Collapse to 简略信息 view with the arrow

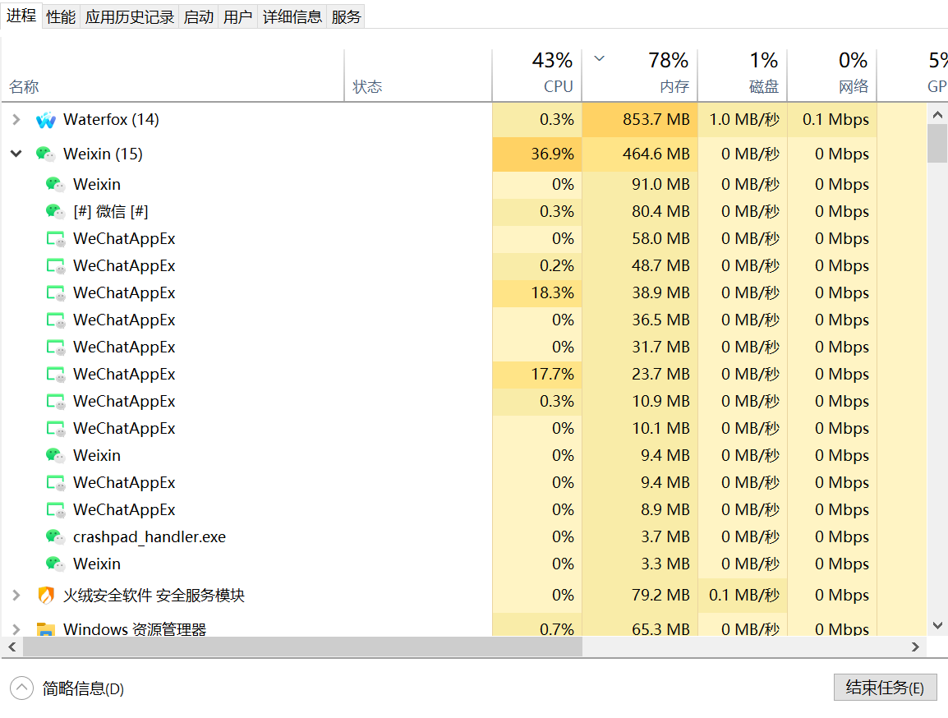21,688
